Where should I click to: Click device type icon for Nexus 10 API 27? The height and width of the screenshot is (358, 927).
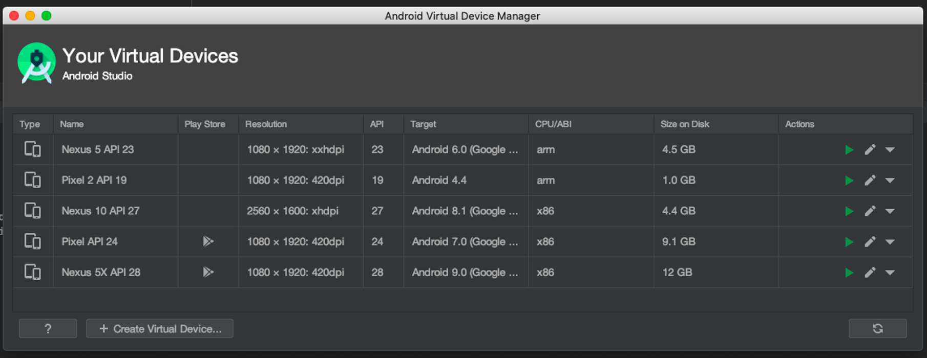(x=33, y=211)
